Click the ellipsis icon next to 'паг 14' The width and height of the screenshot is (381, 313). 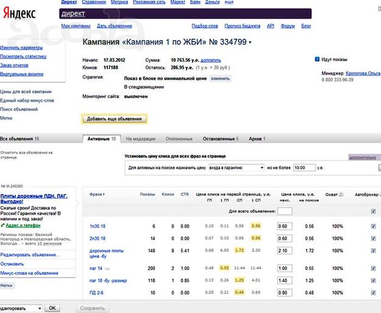click(x=107, y=268)
